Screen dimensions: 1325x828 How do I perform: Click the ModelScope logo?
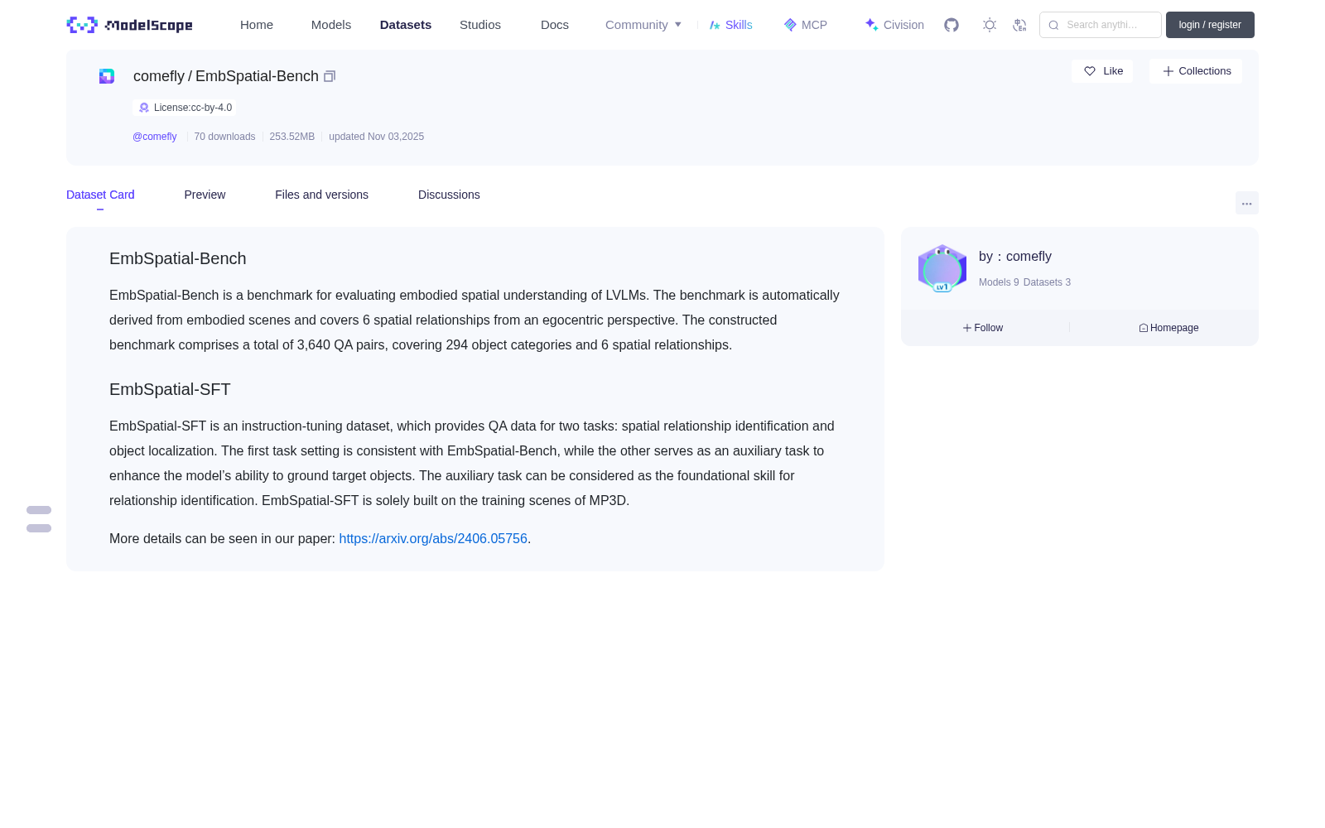[x=129, y=25]
